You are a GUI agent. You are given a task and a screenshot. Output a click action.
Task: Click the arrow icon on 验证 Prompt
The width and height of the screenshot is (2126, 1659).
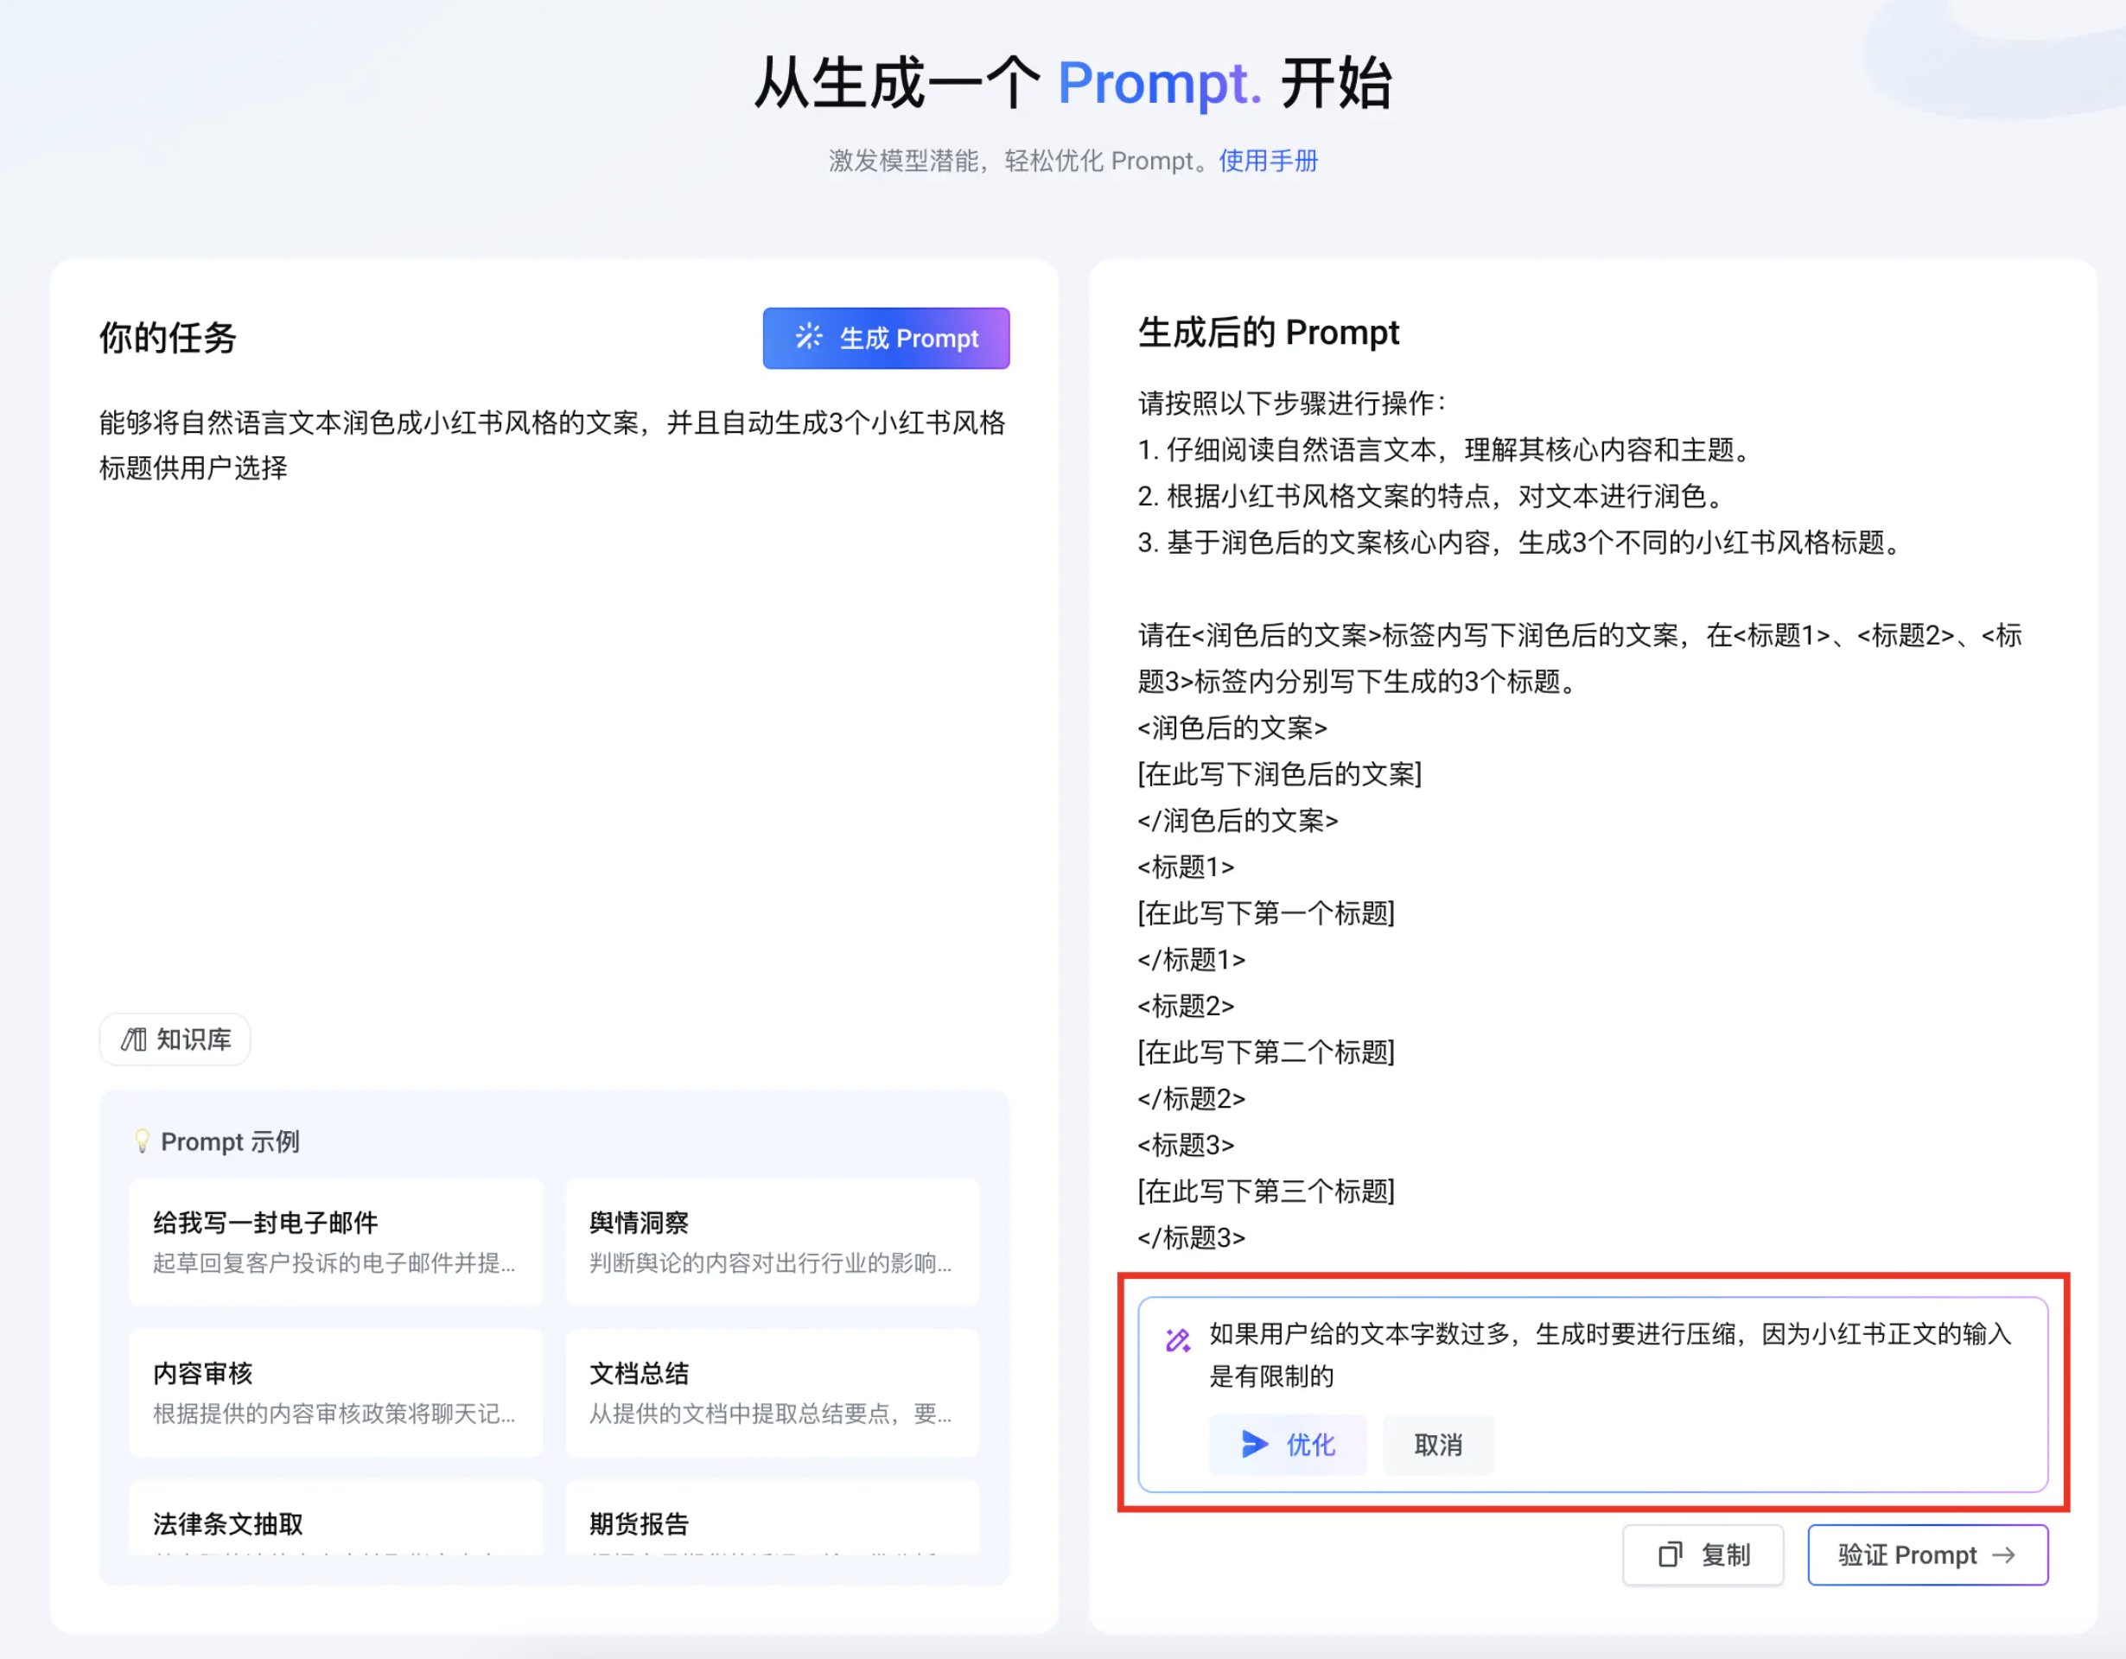pos(2004,1554)
